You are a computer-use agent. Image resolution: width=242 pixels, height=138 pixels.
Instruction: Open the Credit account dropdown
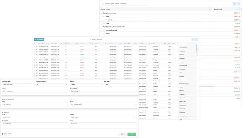point(103,104)
